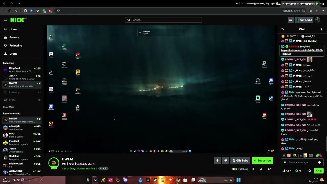Open KingSoul's channel in Following list
Image resolution: width=327 pixels, height=184 pixels.
click(22, 70)
